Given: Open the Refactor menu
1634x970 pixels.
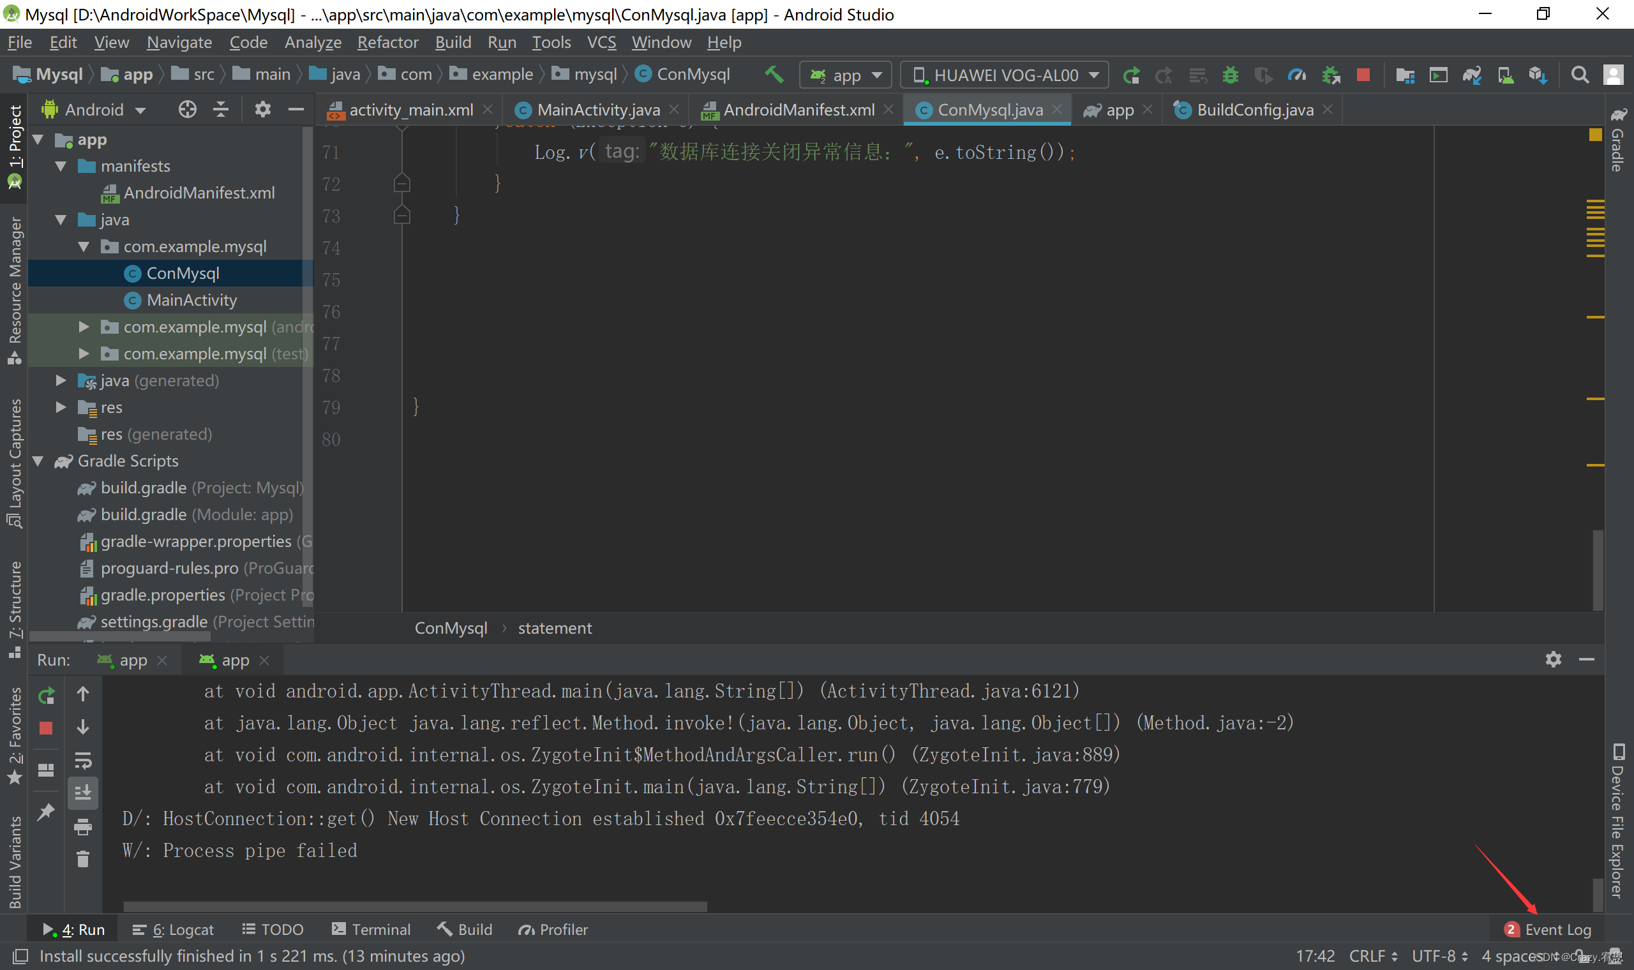Looking at the screenshot, I should tap(388, 42).
